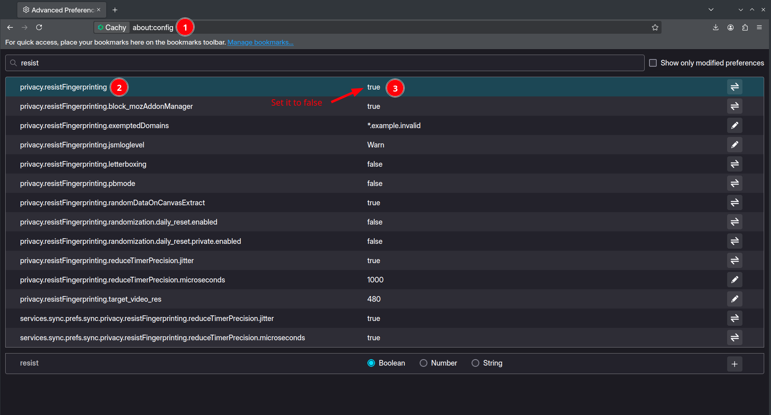Open the account profile icon
This screenshot has width=771, height=415.
point(730,27)
